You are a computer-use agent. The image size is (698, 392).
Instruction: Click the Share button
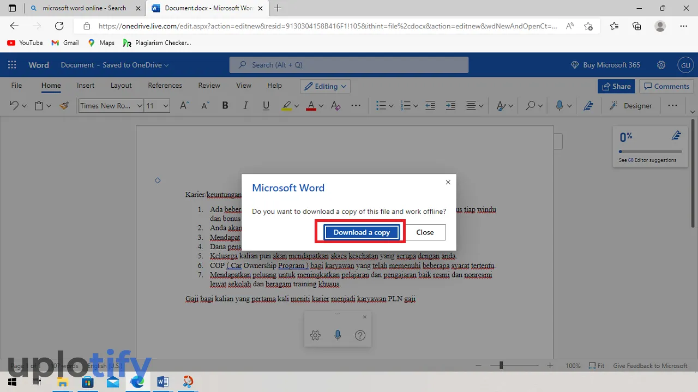point(616,86)
